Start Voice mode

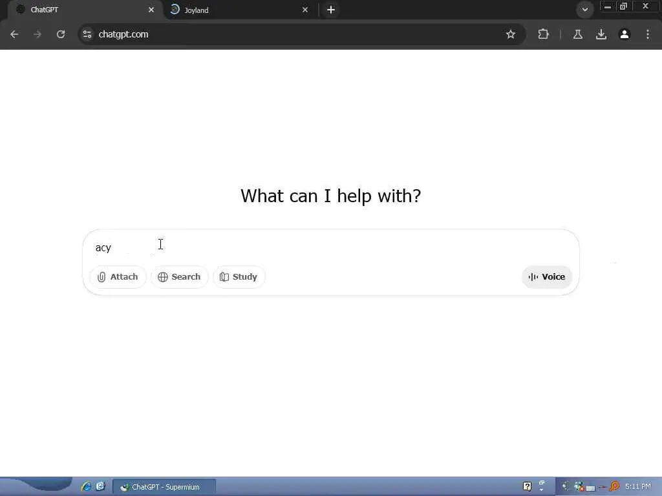[x=547, y=276]
